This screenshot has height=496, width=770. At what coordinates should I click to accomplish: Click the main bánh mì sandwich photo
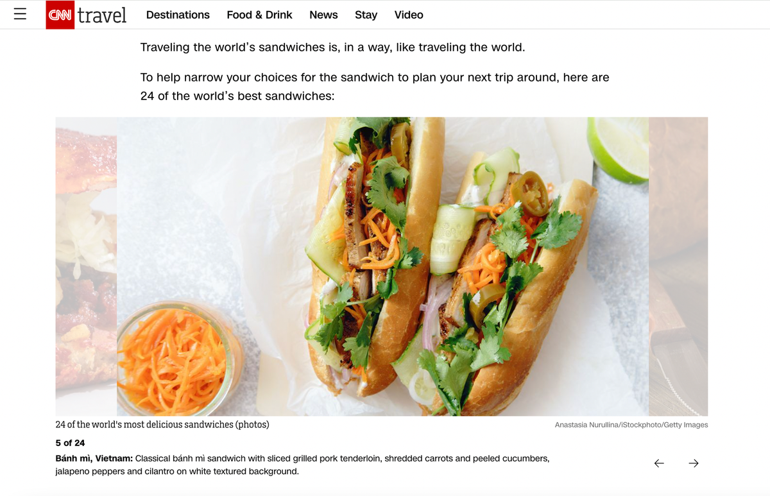[382, 266]
